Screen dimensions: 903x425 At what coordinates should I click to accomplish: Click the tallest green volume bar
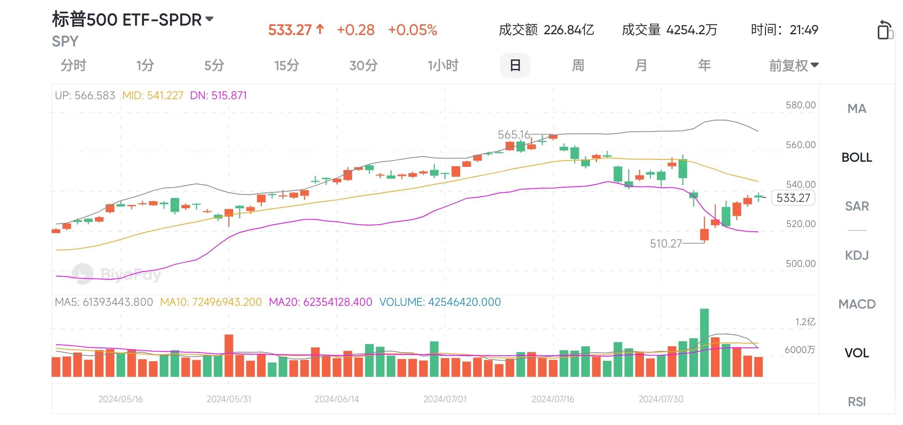(x=704, y=343)
